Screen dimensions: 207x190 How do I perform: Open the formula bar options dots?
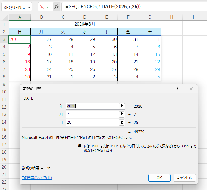35,7
